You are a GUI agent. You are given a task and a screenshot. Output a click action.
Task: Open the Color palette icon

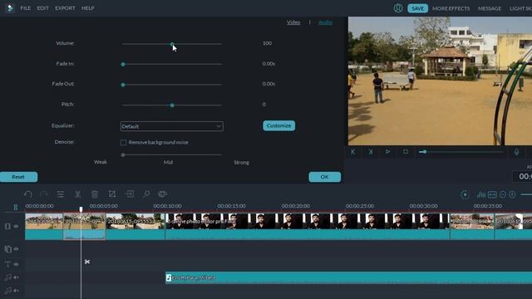tap(163, 194)
